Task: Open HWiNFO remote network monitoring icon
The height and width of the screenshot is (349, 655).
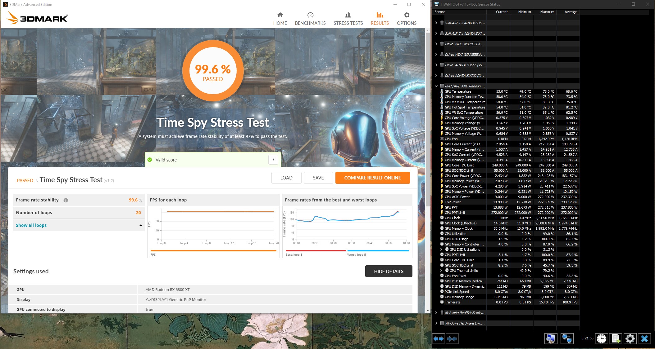Action: pyautogui.click(x=567, y=339)
